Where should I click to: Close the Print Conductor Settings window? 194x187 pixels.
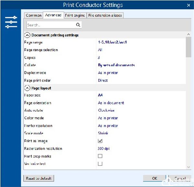pos(189,5)
